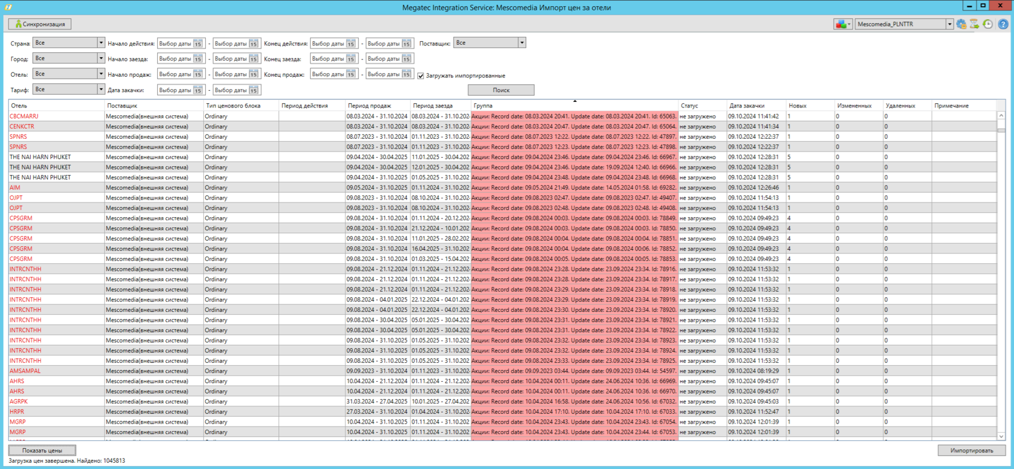Expand the Отель dropdown

(101, 74)
